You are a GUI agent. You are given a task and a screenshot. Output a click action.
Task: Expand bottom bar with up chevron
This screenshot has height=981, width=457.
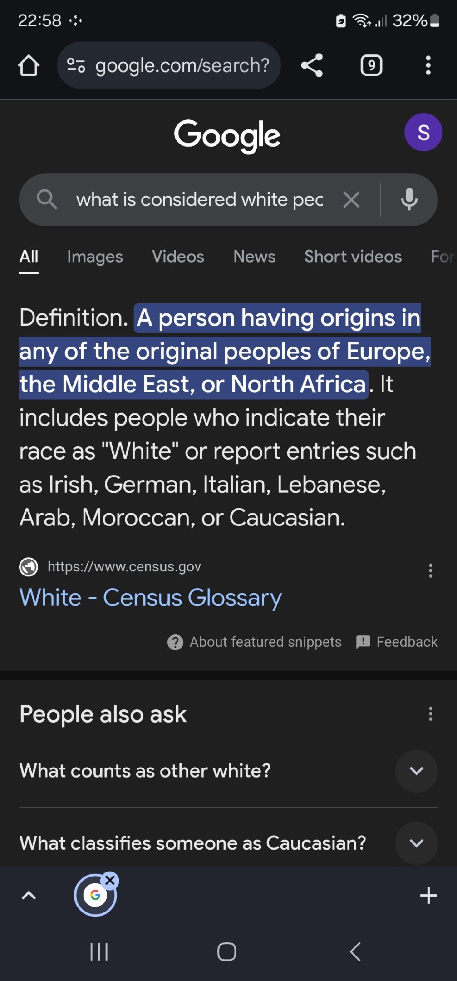(29, 896)
